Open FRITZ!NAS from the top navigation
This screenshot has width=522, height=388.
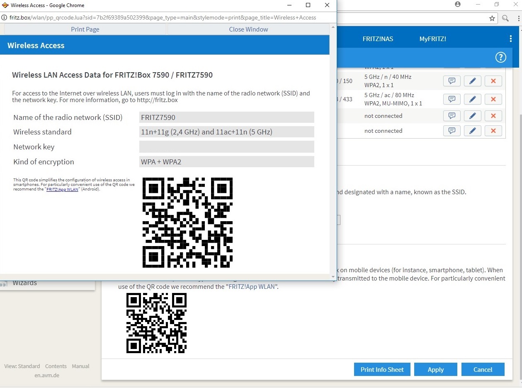click(x=378, y=39)
